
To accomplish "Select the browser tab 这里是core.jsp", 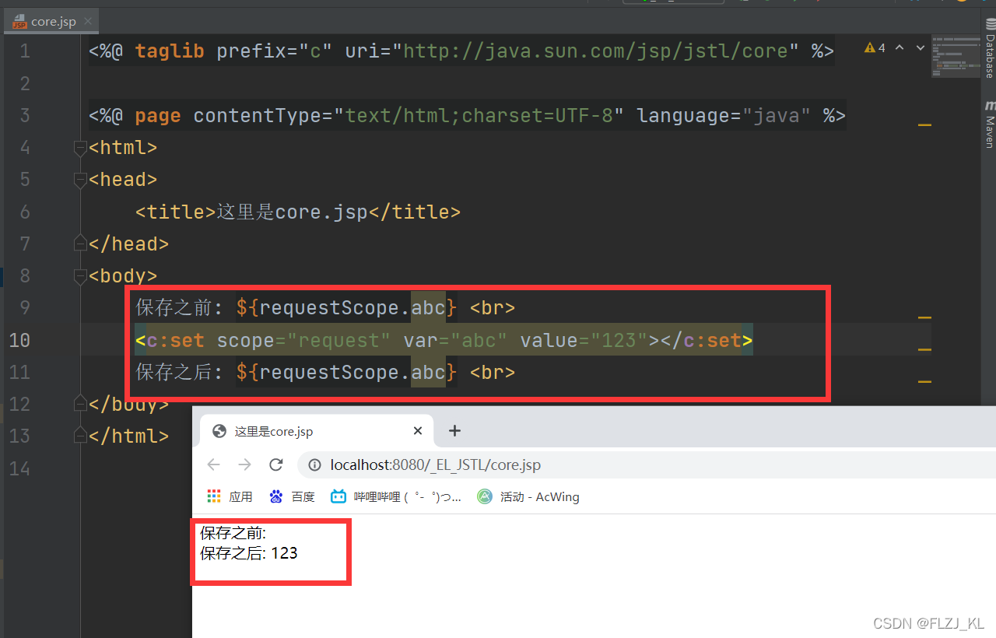I will click(x=315, y=431).
